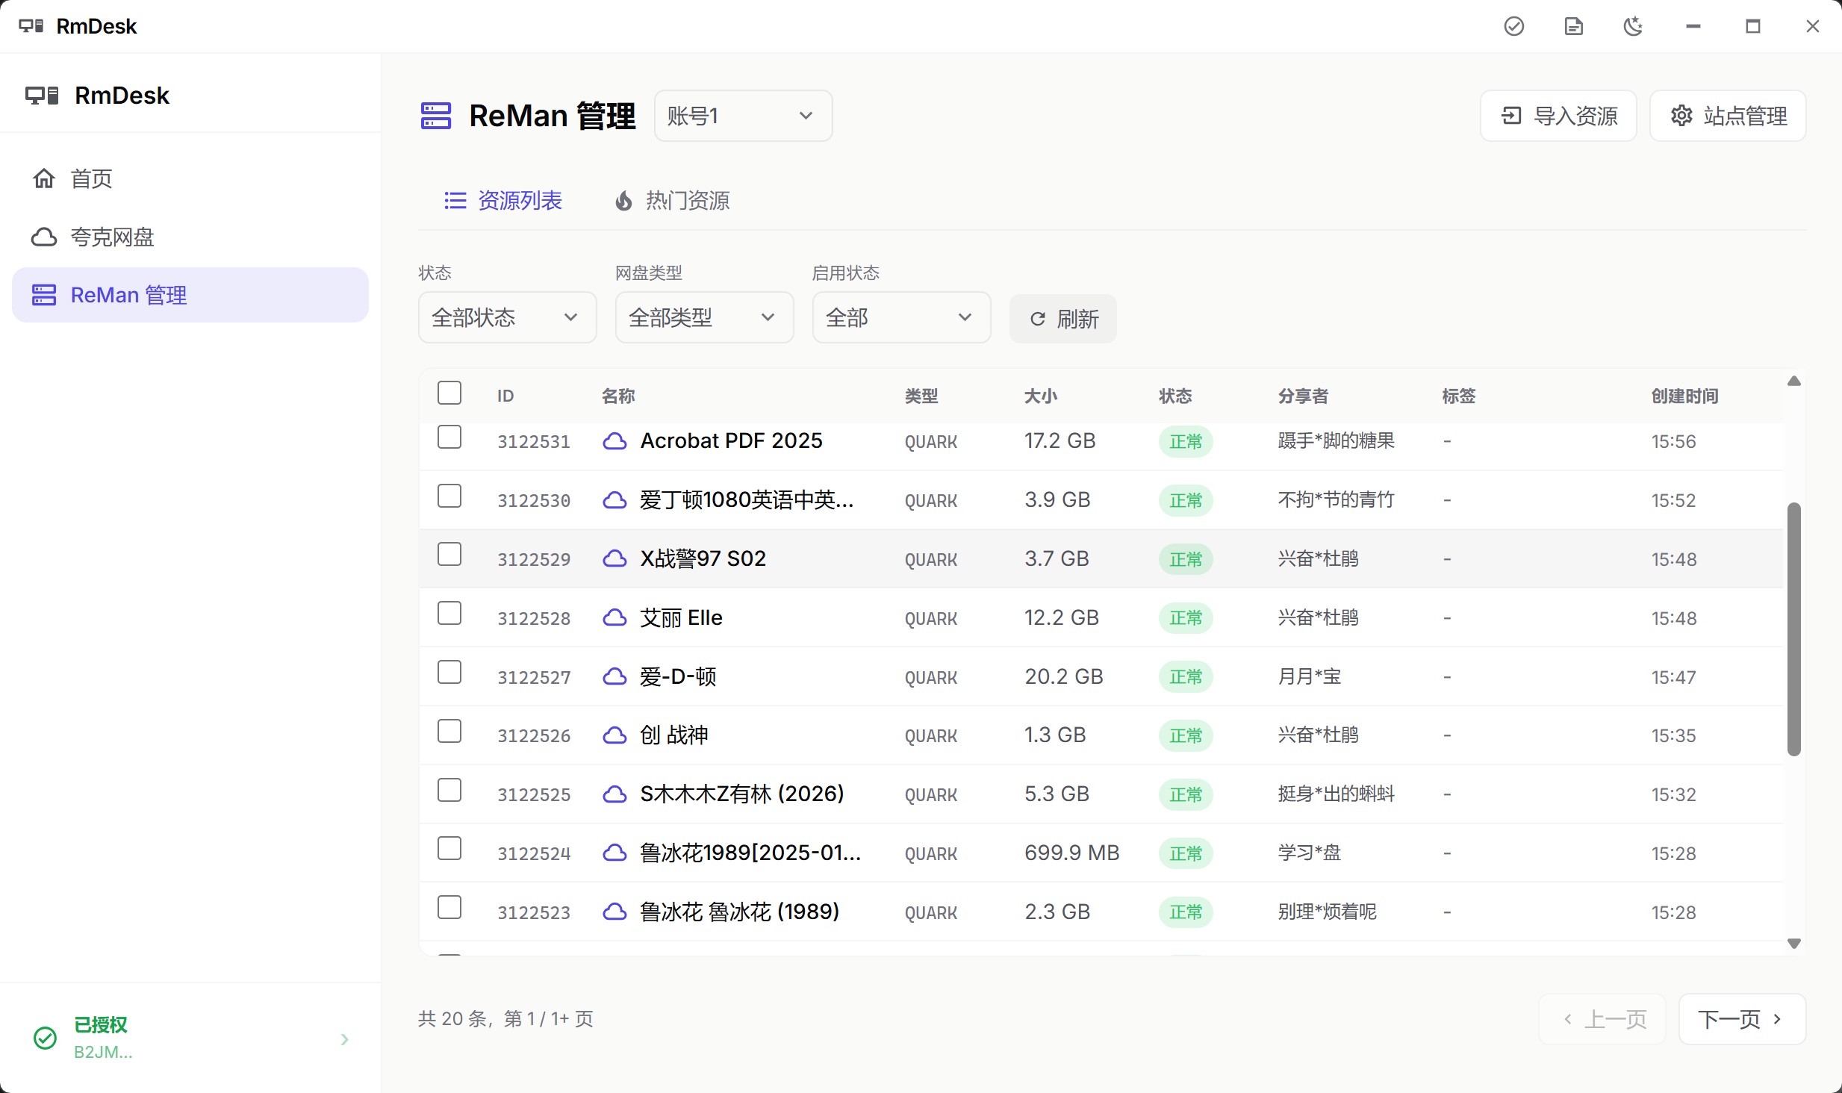Expand the 已授权 license panel chevron
This screenshot has height=1093, width=1842.
344,1039
